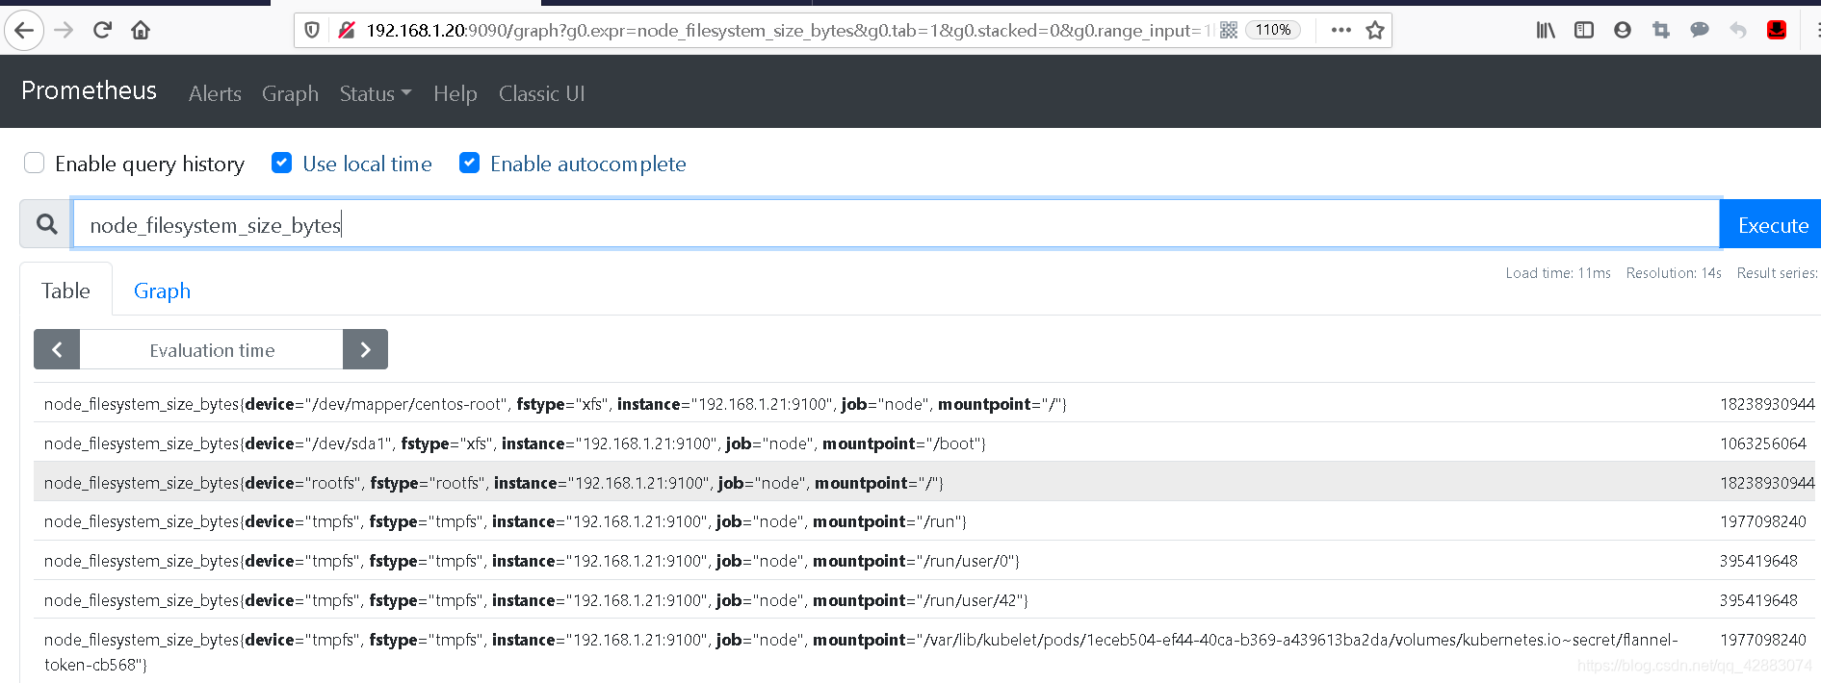
Task: Click the QR code icon in address bar
Action: coord(1229,31)
